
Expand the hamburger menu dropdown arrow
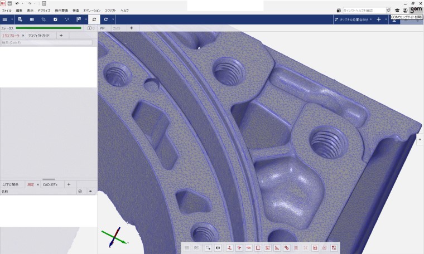click(12, 19)
